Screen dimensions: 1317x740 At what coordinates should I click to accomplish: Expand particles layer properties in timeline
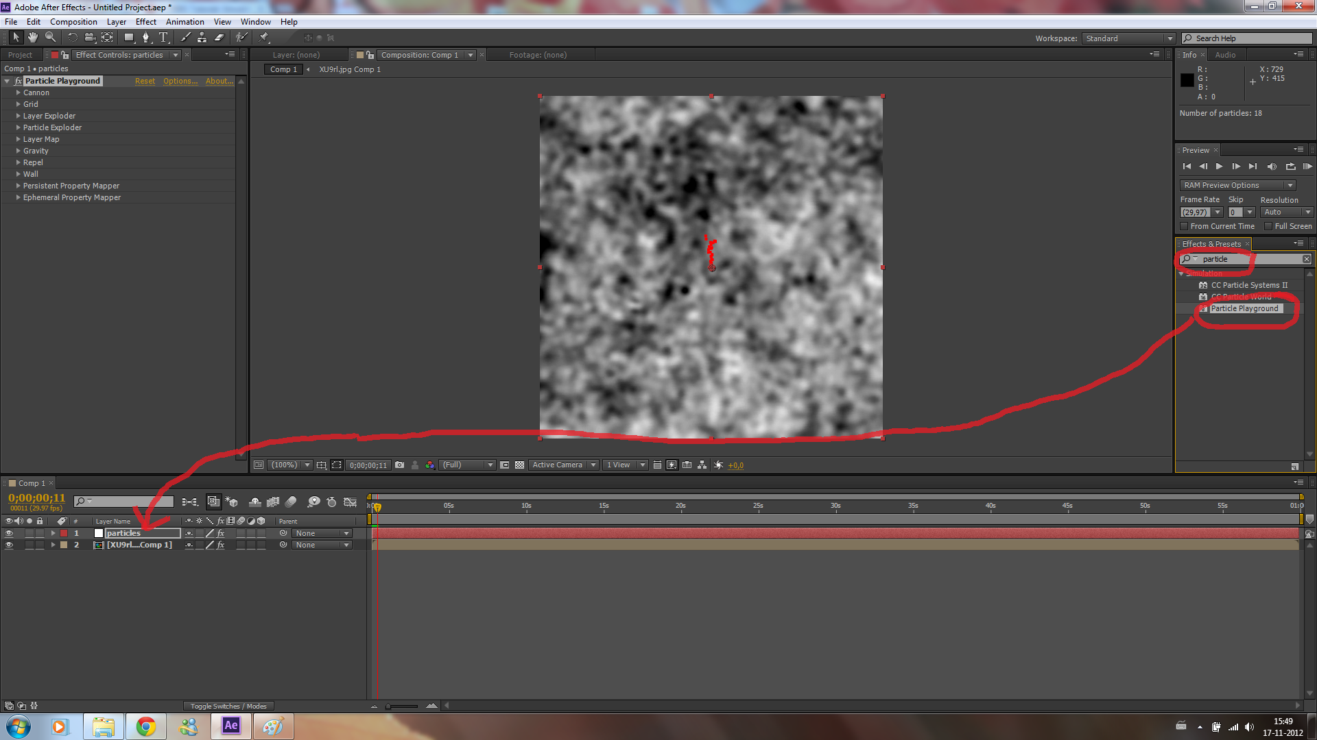[x=53, y=533]
